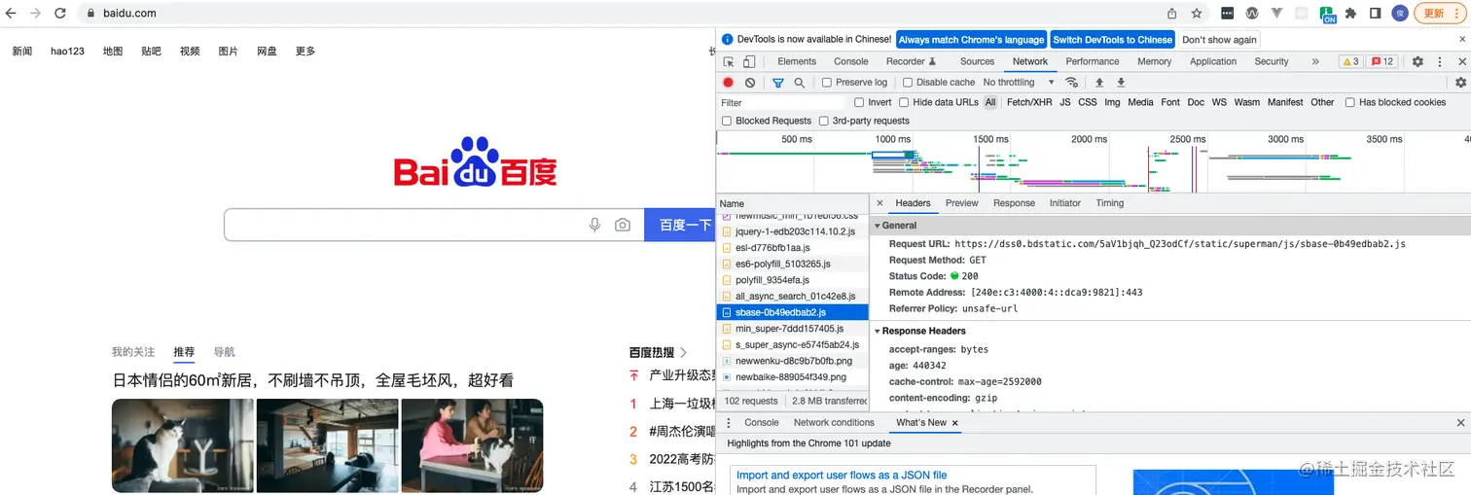The width and height of the screenshot is (1471, 495).
Task: Show more DevTools tabs via chevrons
Action: [x=1315, y=61]
